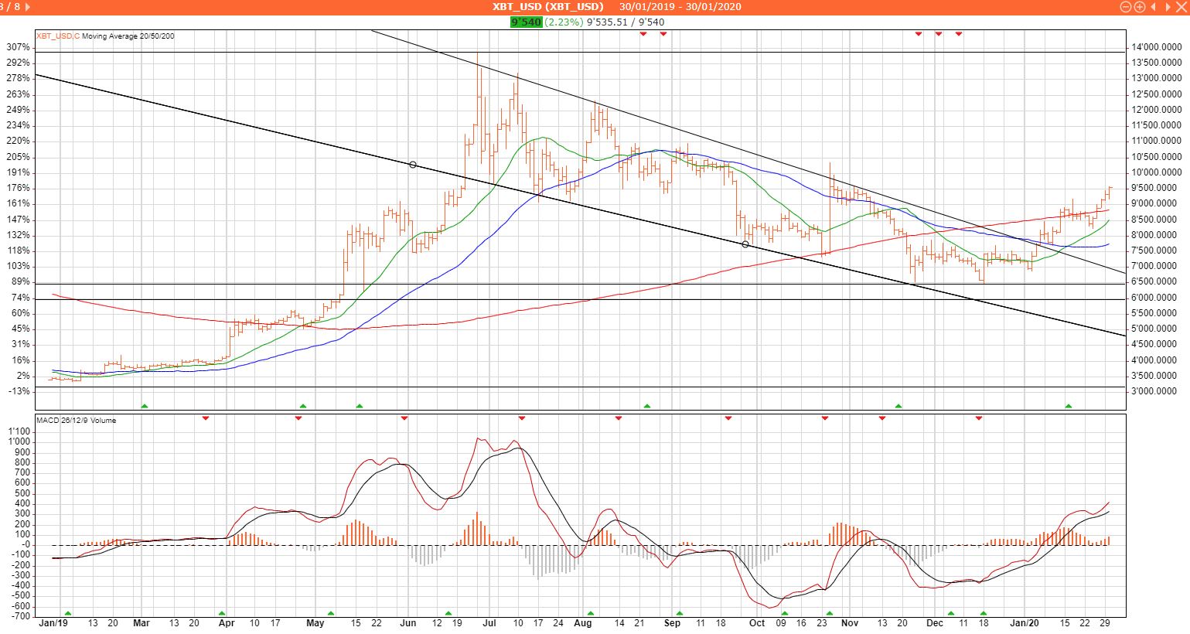Close the XBT_USD chart panel
The image size is (1190, 634).
pyautogui.click(x=1181, y=7)
